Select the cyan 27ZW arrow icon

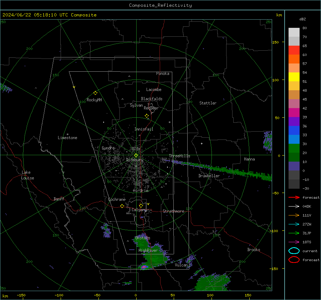coord(294,224)
